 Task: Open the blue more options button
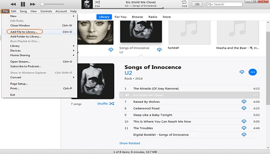[x=253, y=72]
